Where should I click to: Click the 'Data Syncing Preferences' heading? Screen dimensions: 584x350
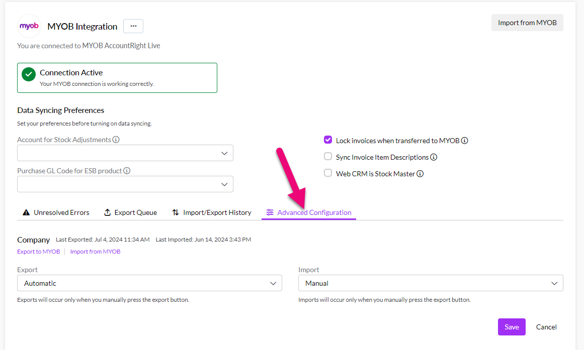61,110
